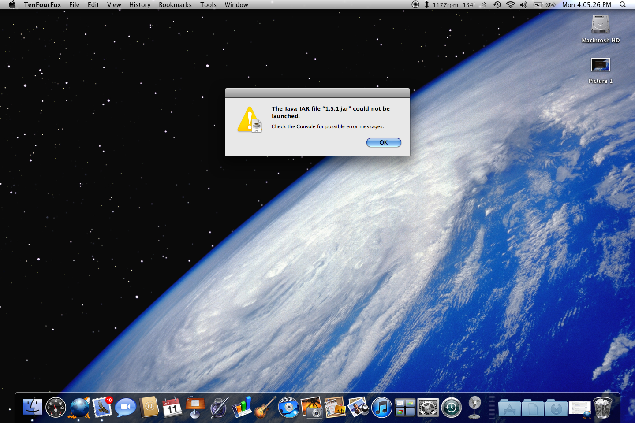The image size is (635, 423).
Task: Open the Downloads folder stack in Dock
Action: (x=556, y=408)
